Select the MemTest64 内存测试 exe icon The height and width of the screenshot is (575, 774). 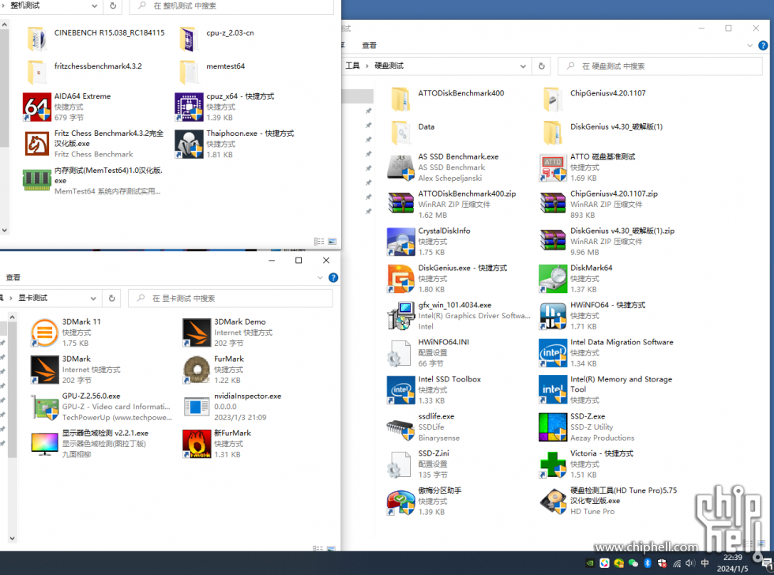37,180
